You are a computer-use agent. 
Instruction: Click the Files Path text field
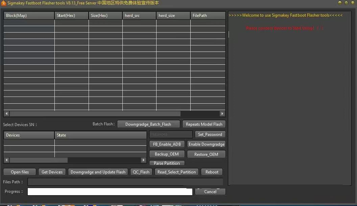(x=125, y=182)
